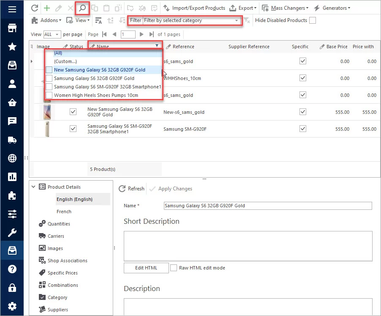
Task: Go to the first page of products
Action: [x=104, y=34]
